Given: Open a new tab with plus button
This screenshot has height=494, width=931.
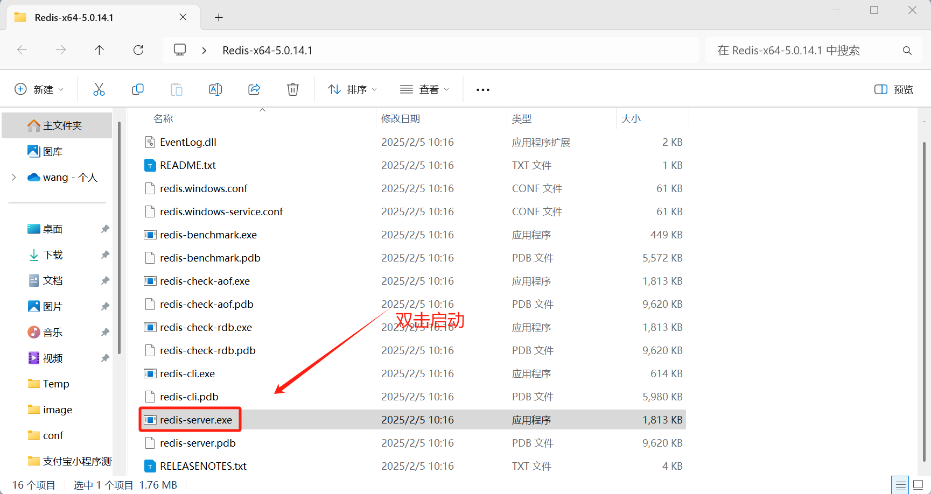Looking at the screenshot, I should click(x=219, y=17).
